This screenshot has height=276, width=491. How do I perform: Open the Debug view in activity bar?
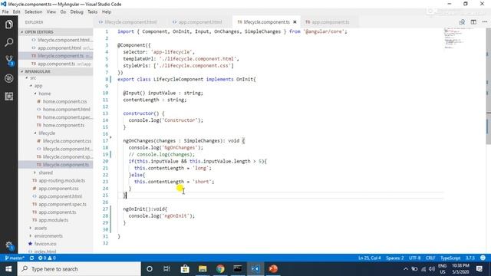pyautogui.click(x=8, y=78)
